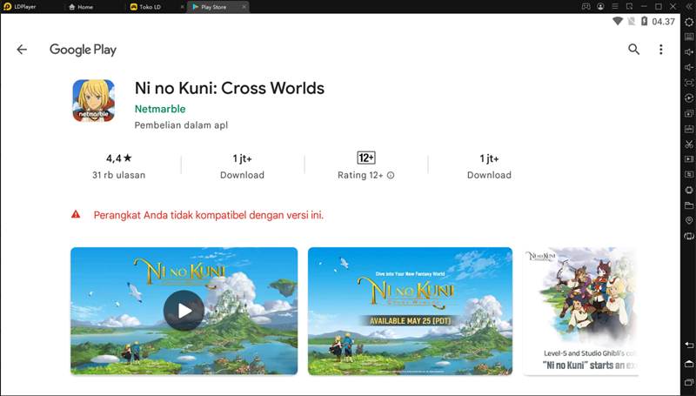
Task: Open the Available May 25 screenshot
Action: click(x=410, y=311)
